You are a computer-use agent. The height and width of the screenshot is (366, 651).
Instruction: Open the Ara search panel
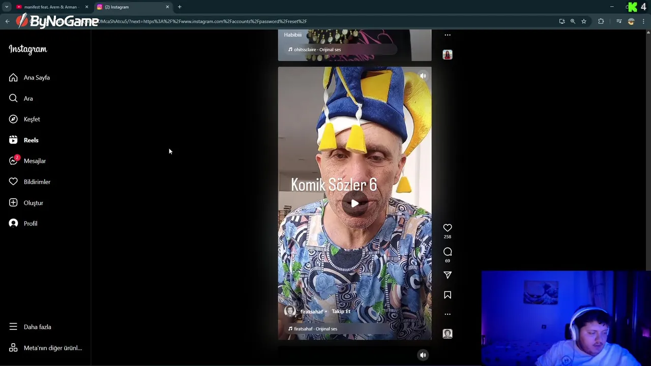pos(21,98)
